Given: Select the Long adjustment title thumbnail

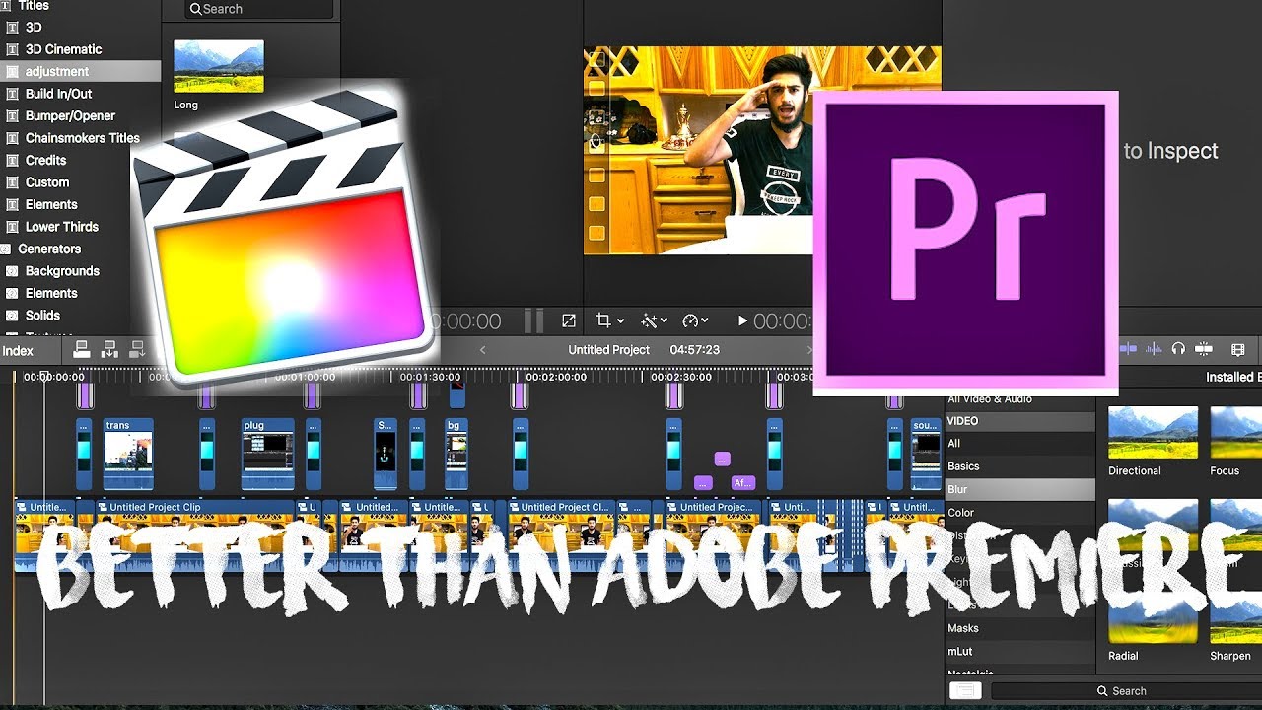Looking at the screenshot, I should point(219,66).
